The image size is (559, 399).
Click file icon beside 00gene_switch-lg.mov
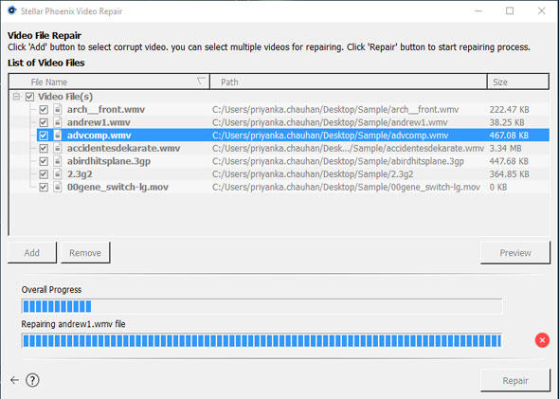(x=58, y=187)
